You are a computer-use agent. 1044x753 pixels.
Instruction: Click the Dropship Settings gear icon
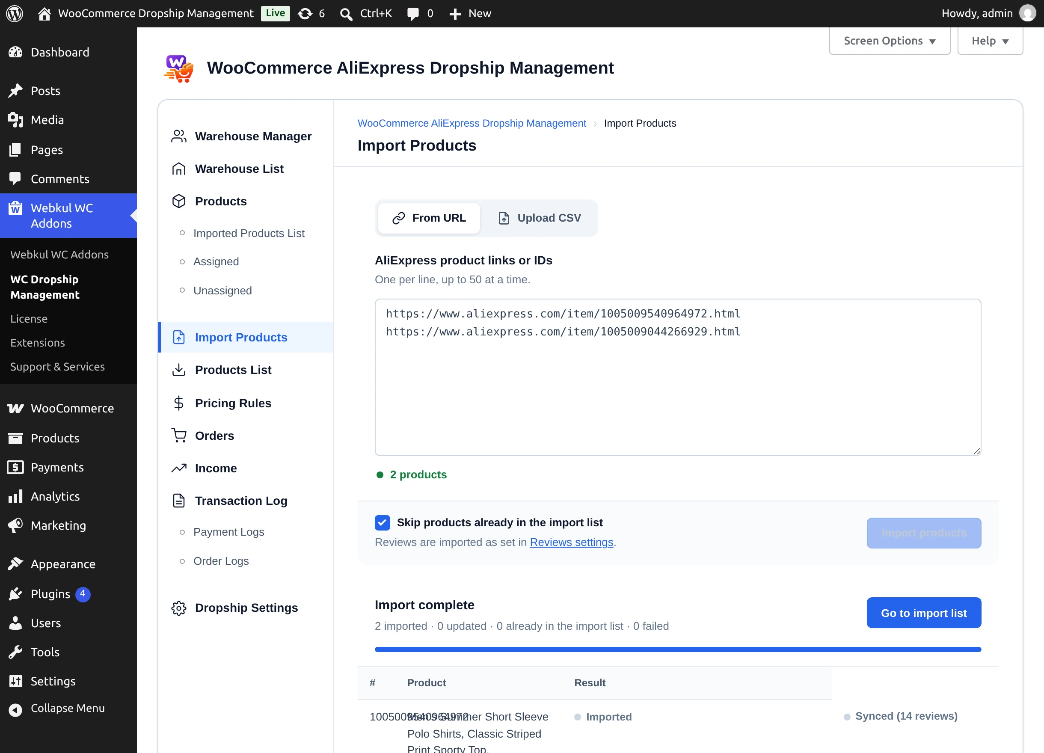pos(178,608)
